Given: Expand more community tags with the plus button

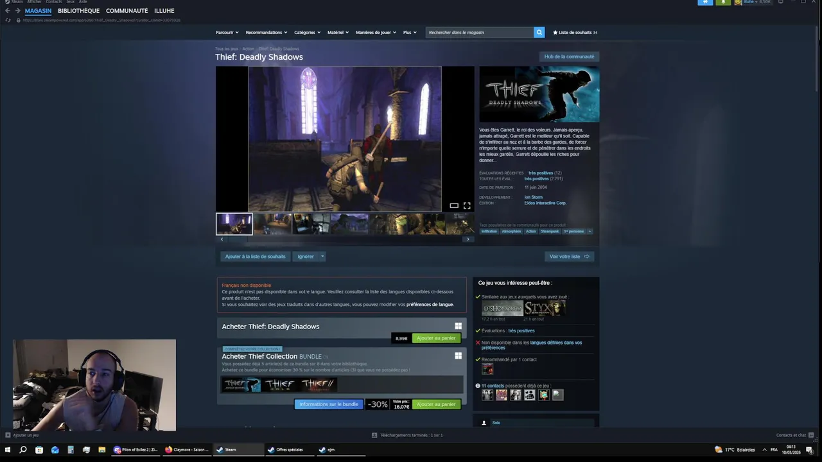Looking at the screenshot, I should click(x=590, y=231).
